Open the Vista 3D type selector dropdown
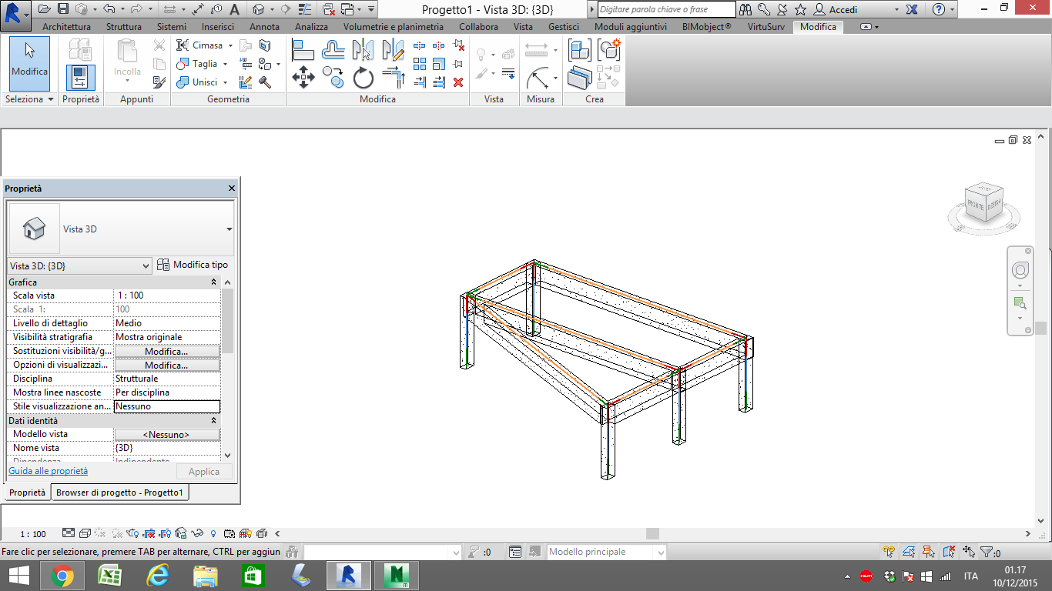This screenshot has width=1052, height=591. click(229, 229)
